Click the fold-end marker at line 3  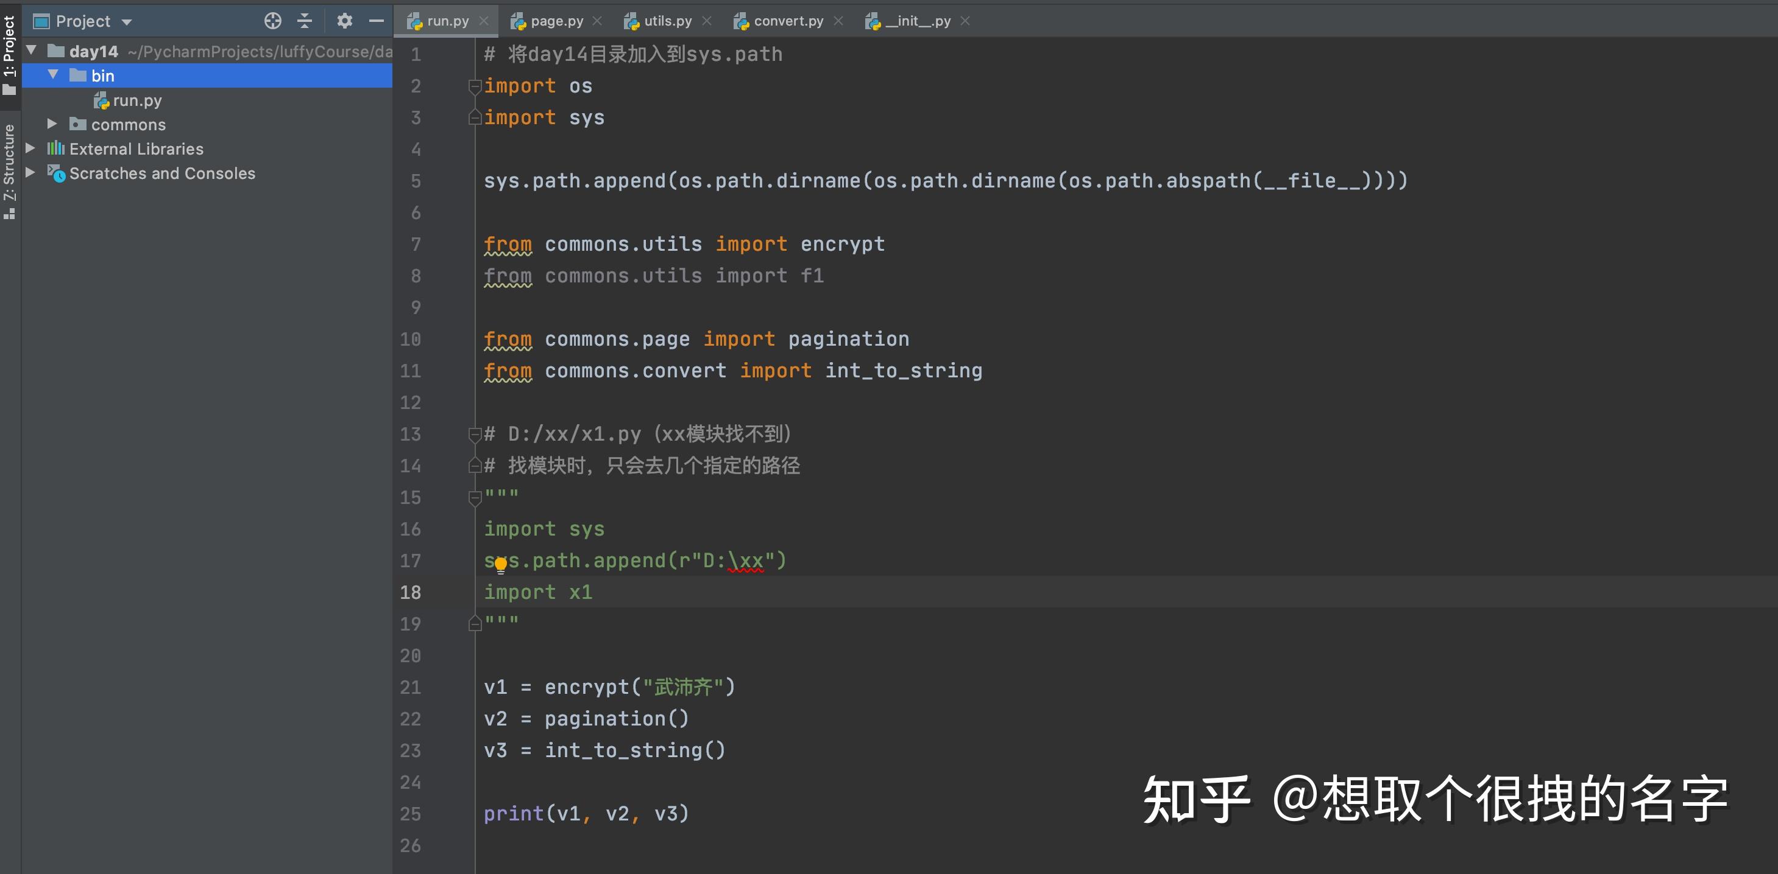click(474, 117)
